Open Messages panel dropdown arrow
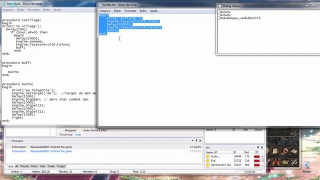This screenshot has height=180, width=320. [192, 140]
